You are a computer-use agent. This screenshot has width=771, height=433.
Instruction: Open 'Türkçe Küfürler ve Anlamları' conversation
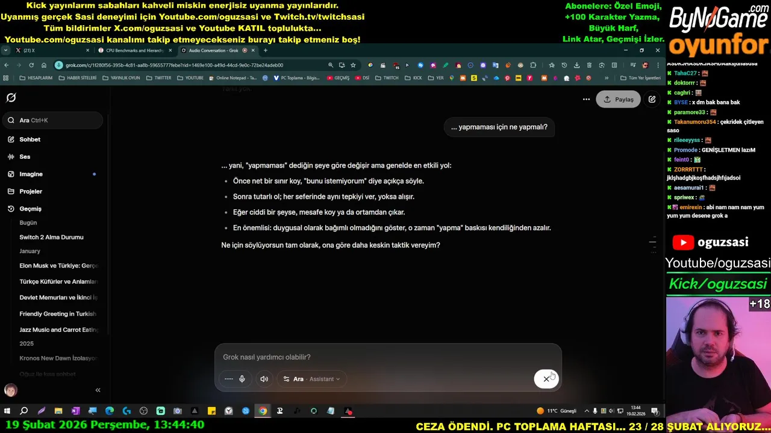(58, 281)
